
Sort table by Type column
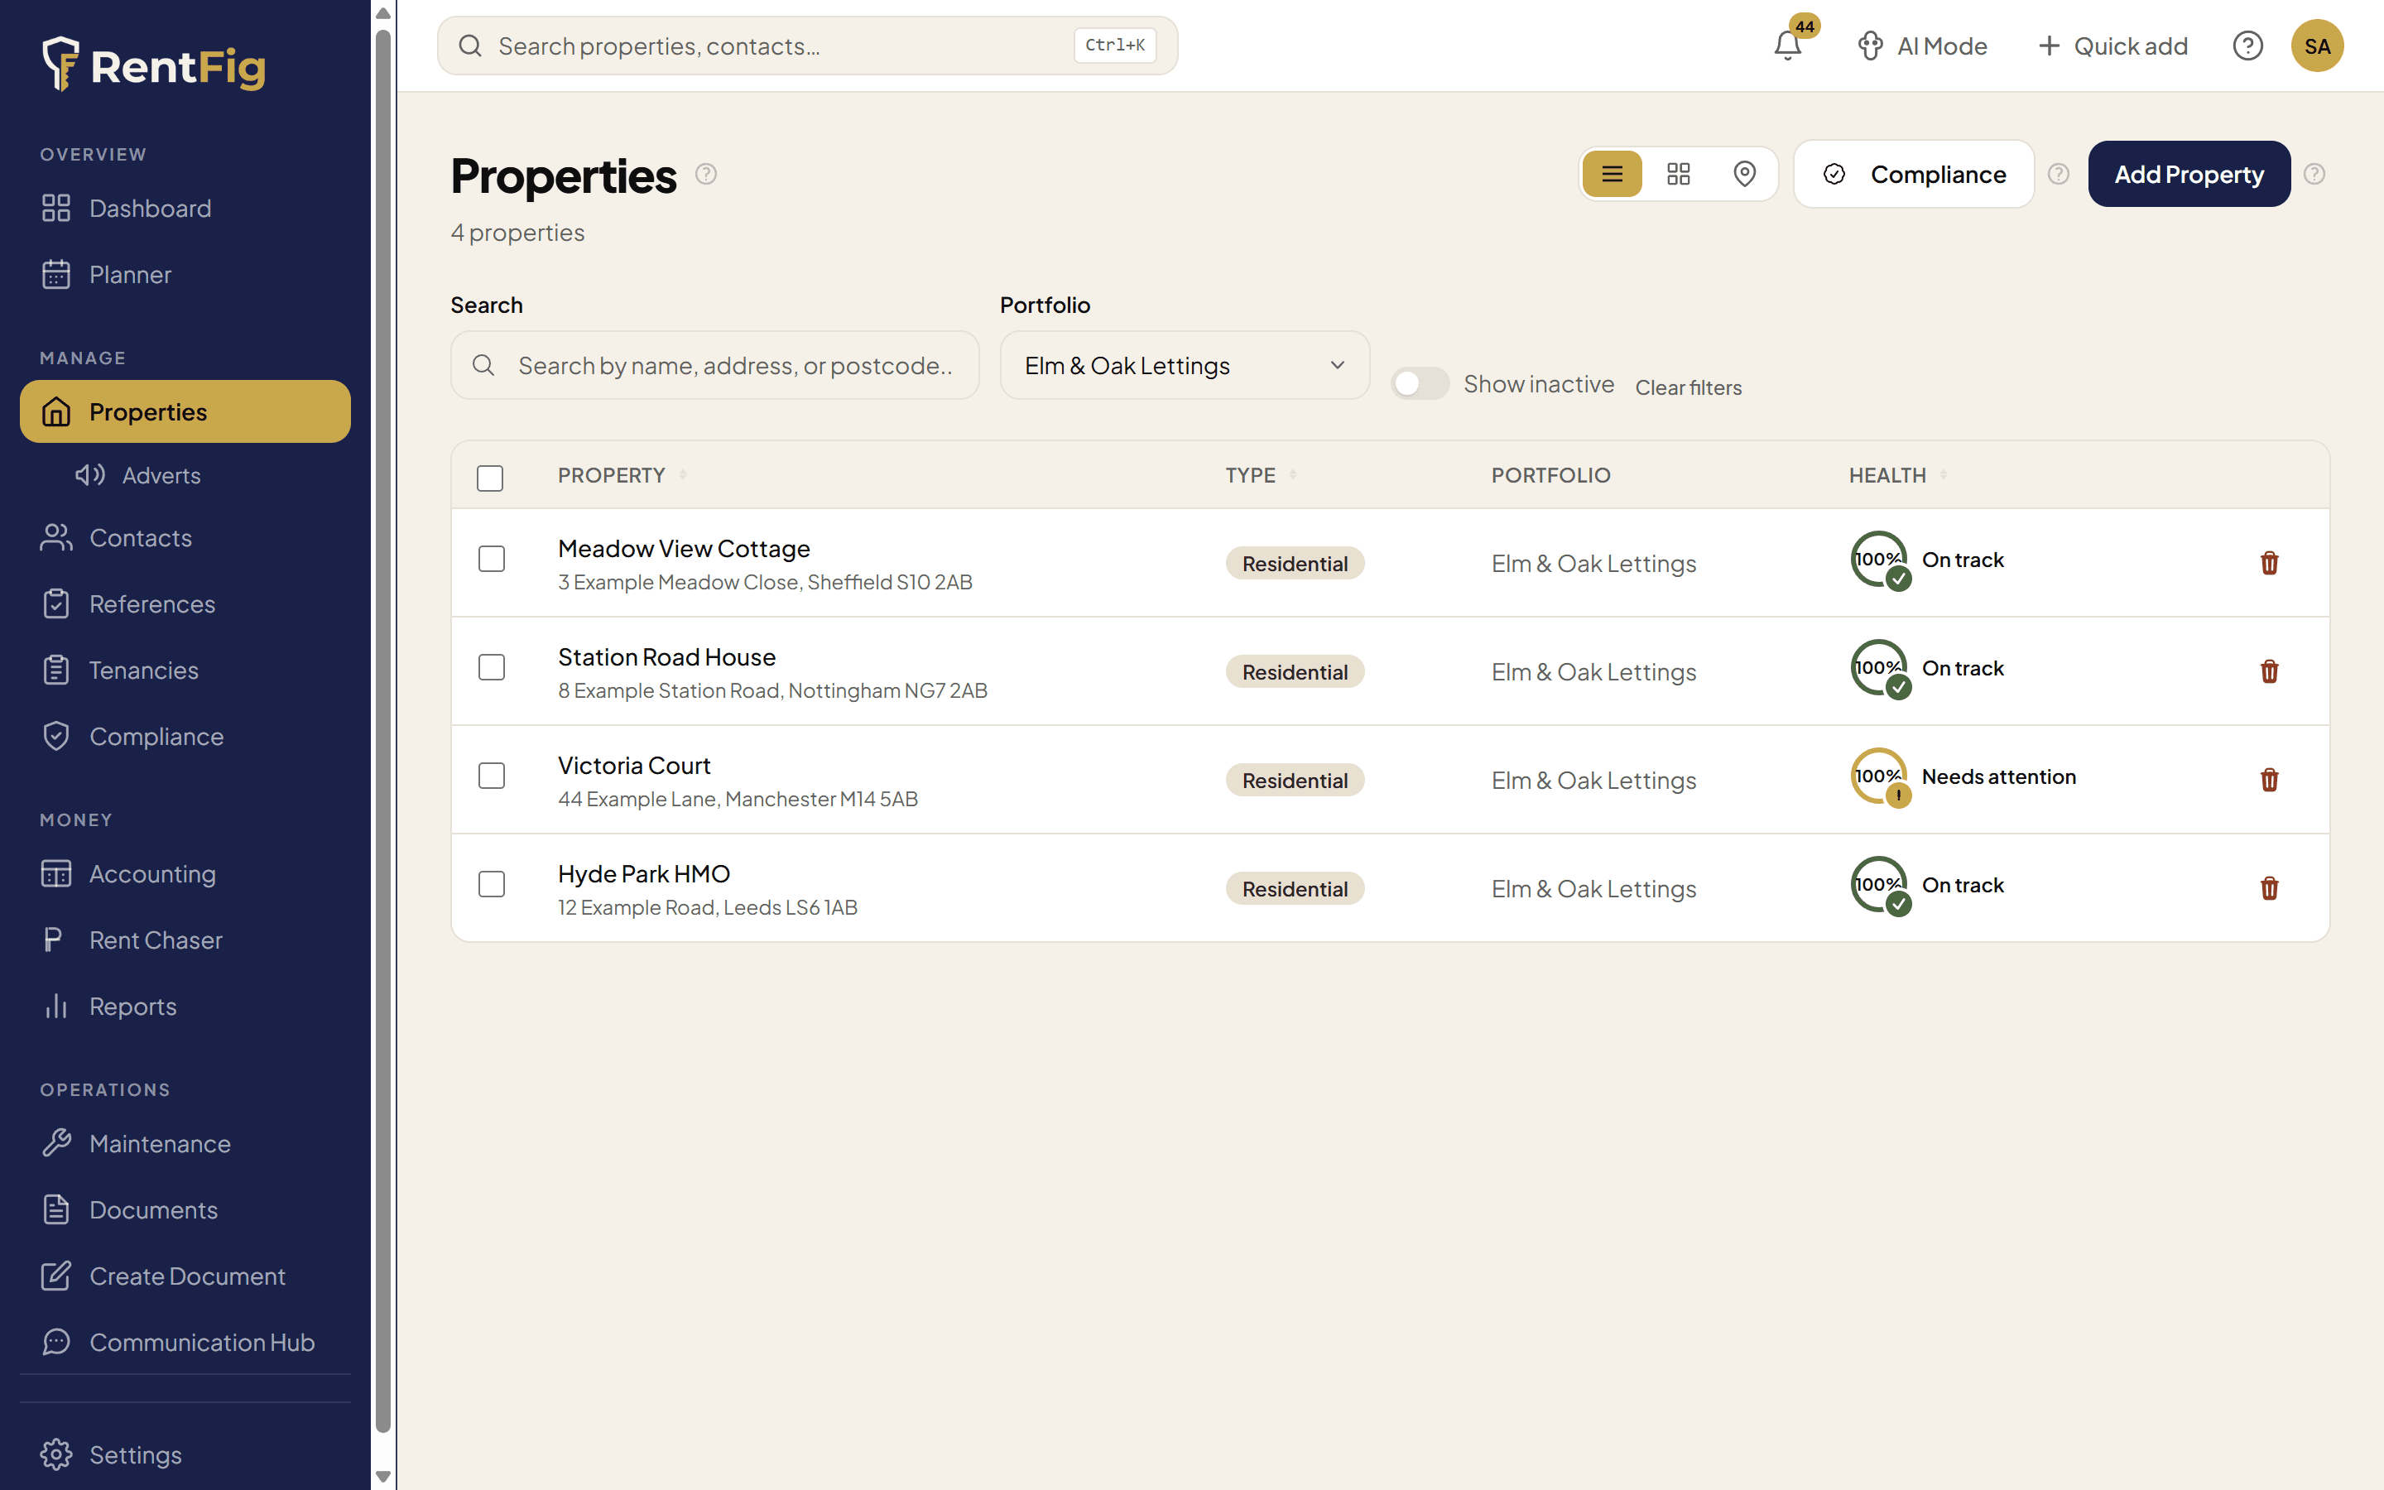pyautogui.click(x=1260, y=475)
